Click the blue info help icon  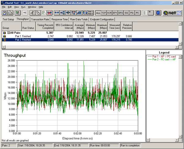pos(158,13)
